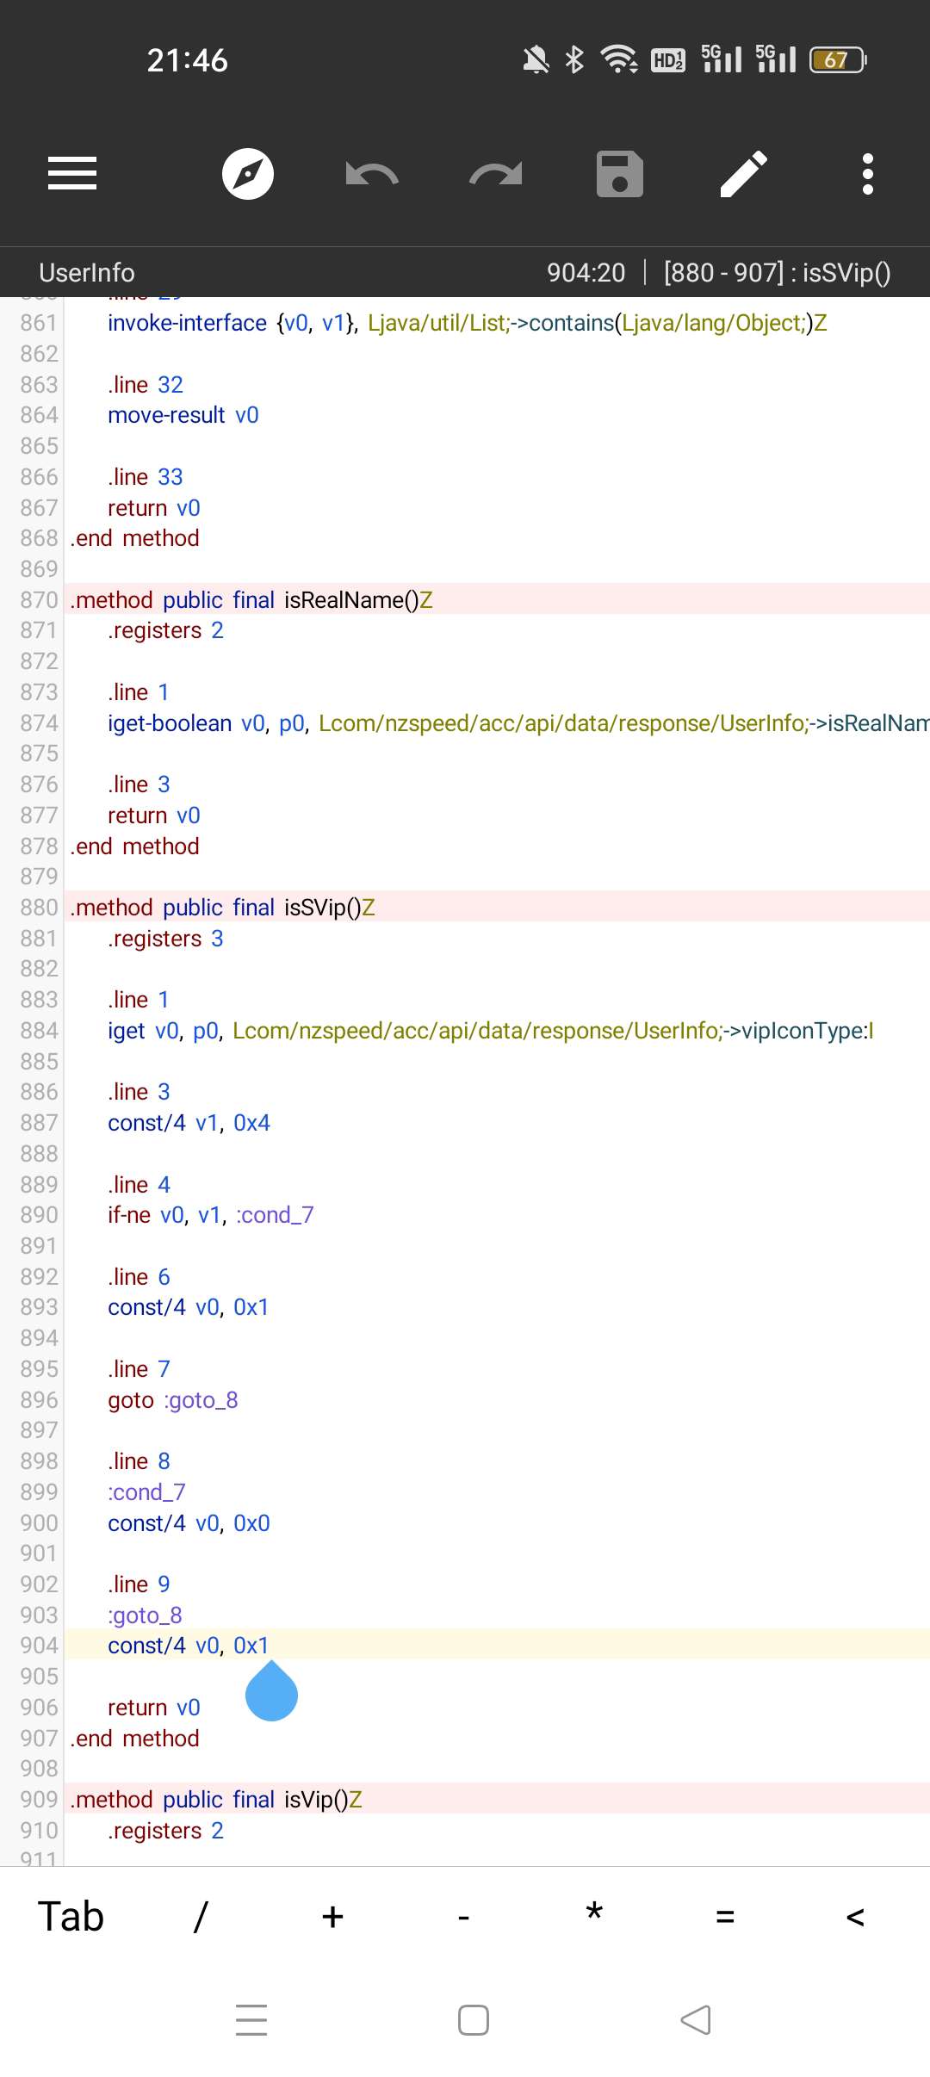Tap the blue cursor handle
Image resolution: width=930 pixels, height=2077 pixels.
(271, 1693)
